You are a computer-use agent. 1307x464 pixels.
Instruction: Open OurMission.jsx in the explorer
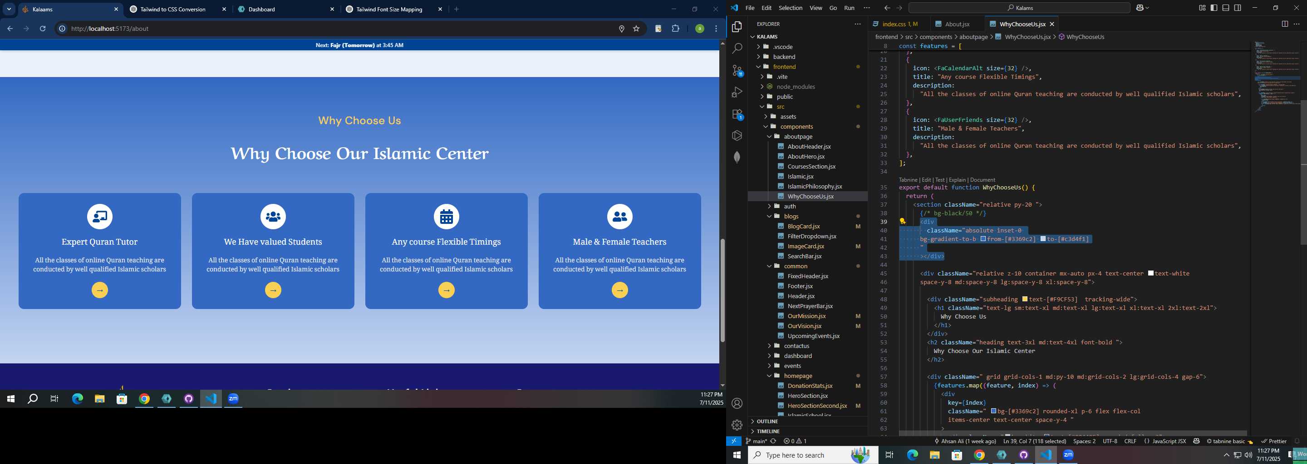tap(806, 316)
